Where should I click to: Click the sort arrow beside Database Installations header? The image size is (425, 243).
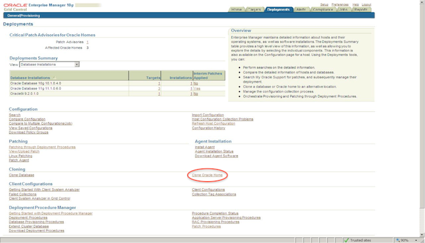[x=53, y=77]
